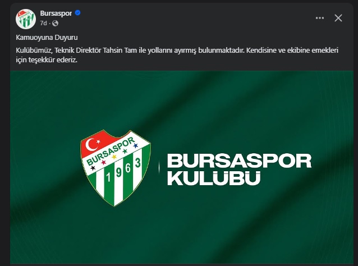Click the globe public audience icon

point(55,24)
